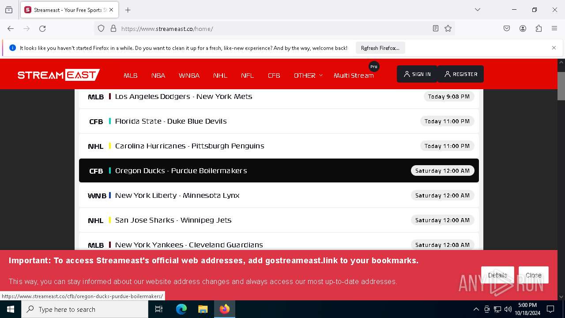Click the Refresh Firefox button

pos(380,48)
